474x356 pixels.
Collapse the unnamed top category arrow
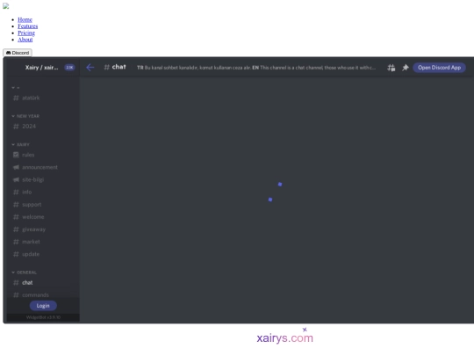click(13, 88)
